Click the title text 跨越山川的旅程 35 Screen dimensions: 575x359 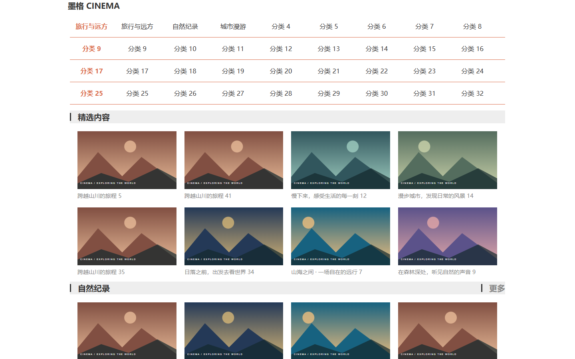101,272
